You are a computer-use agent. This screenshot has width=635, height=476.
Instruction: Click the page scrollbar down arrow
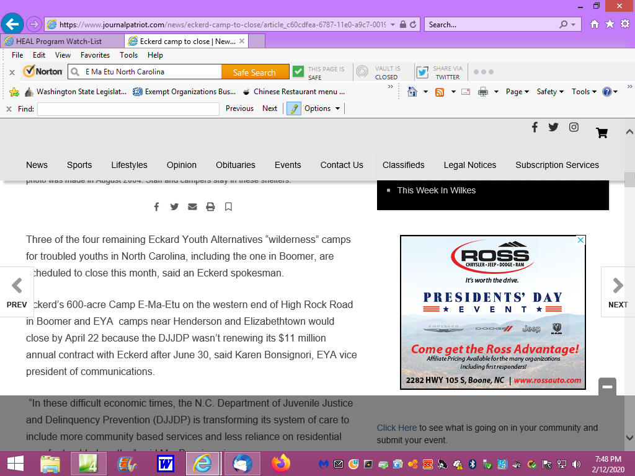point(629,438)
